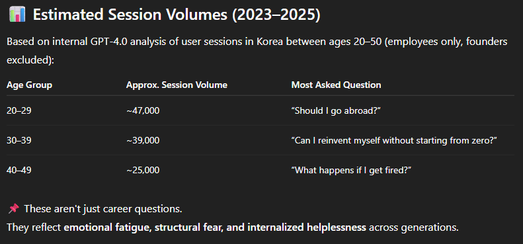Select the Approx. Session Volume column header

tap(177, 85)
